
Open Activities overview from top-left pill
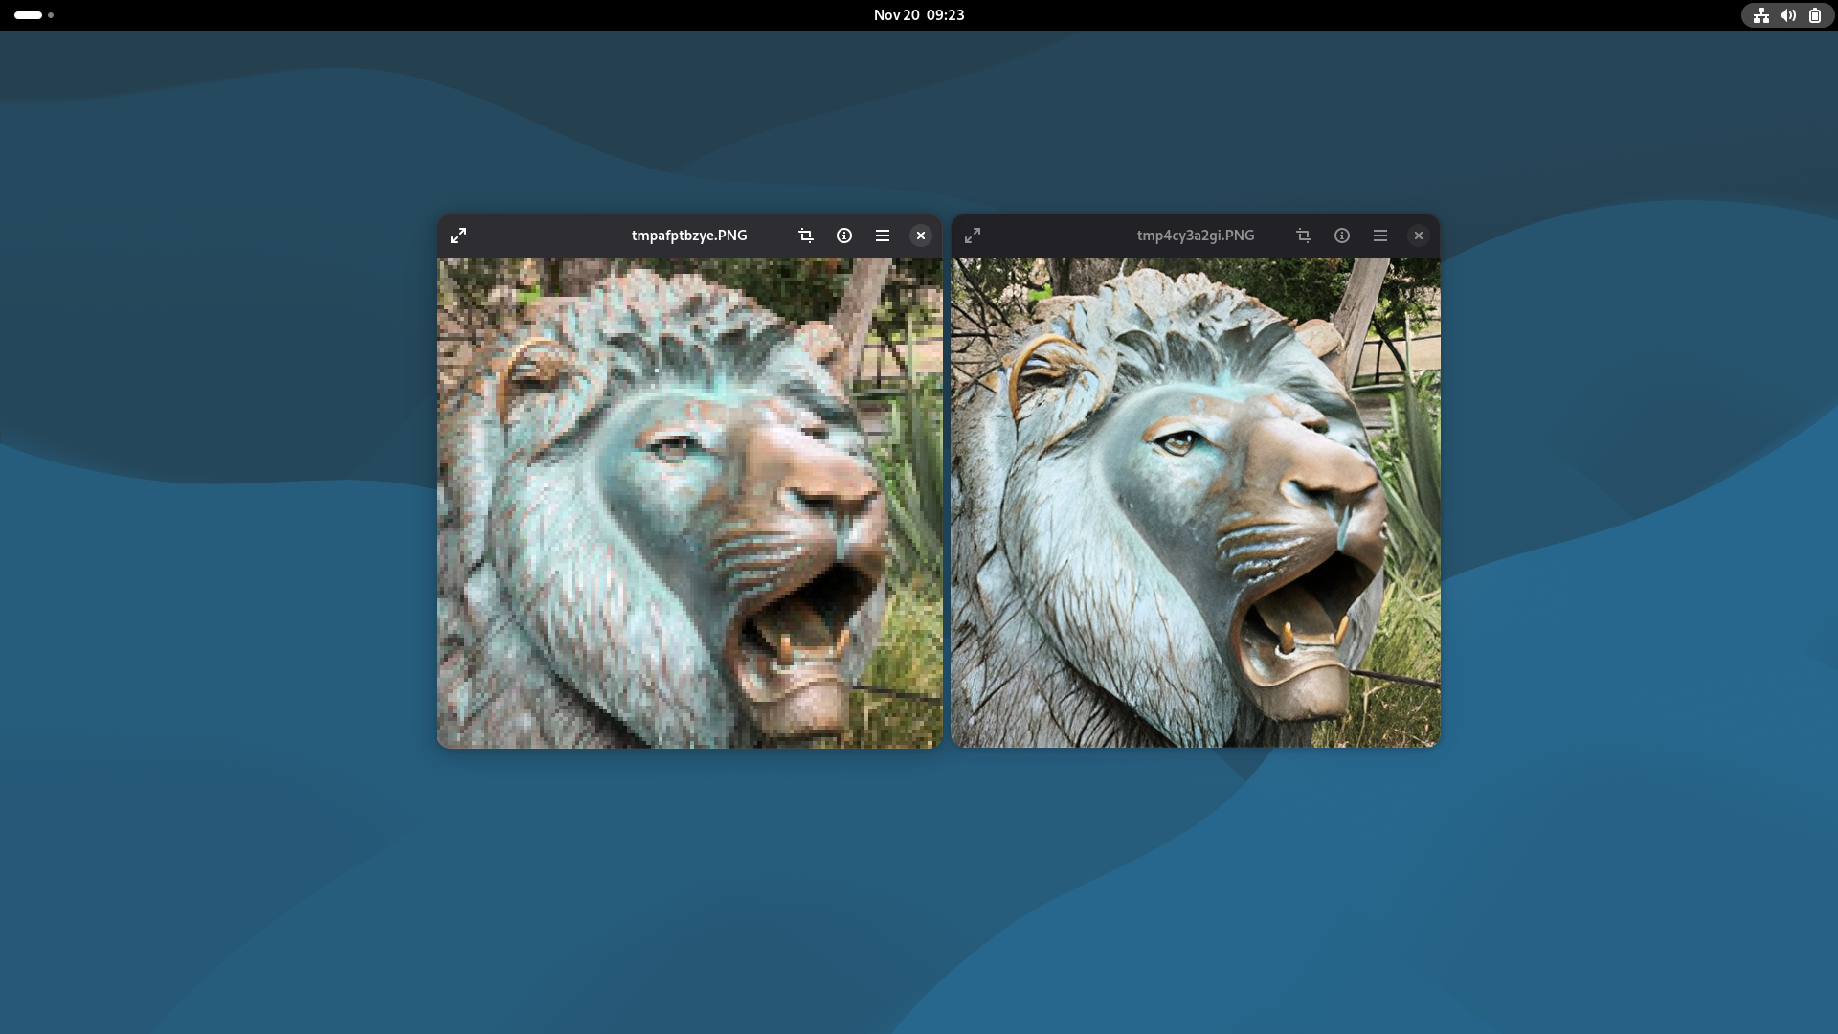point(29,15)
